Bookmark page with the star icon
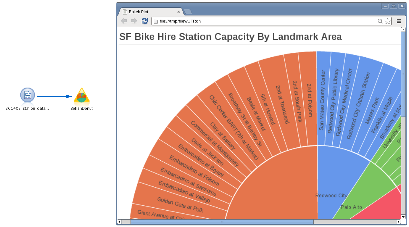409x227 pixels. 387,21
